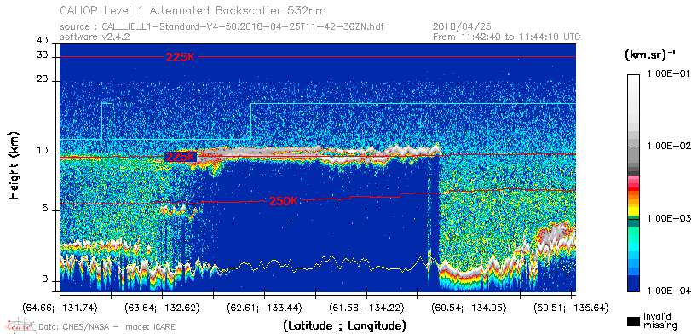
Task: Click the title 'CALIOP Level 1 Attenuated Backscatter 532nm'
Action: [x=193, y=10]
